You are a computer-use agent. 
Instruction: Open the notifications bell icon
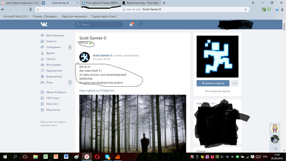(x=131, y=25)
